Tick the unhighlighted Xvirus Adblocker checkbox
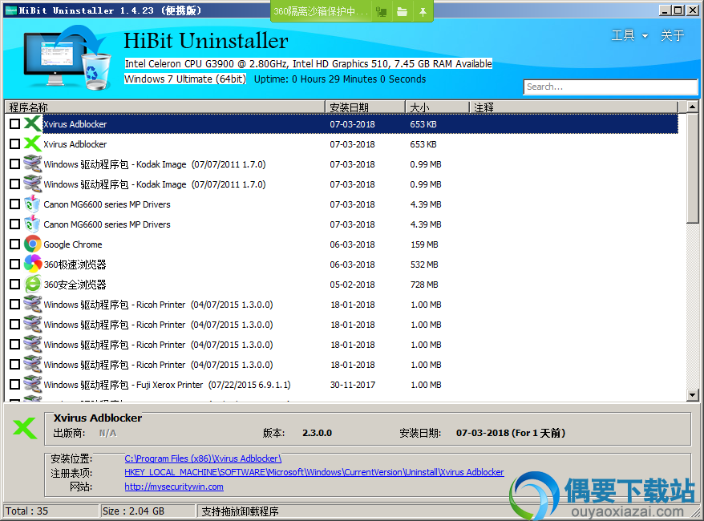 [14, 144]
